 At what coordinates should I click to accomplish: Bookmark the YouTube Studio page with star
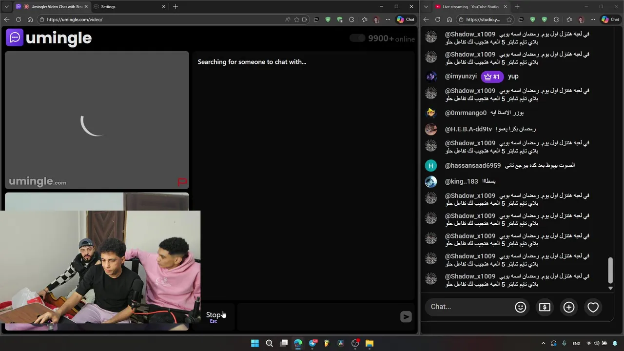pos(509,19)
